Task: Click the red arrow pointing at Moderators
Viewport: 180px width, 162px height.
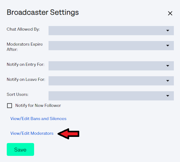Action: 68,134
